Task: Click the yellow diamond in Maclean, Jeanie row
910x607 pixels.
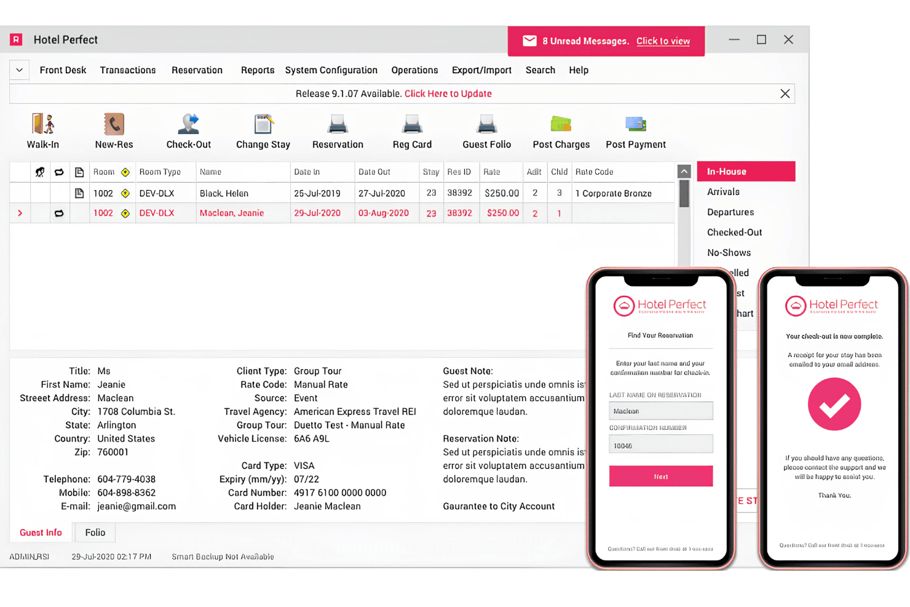Action: point(125,213)
